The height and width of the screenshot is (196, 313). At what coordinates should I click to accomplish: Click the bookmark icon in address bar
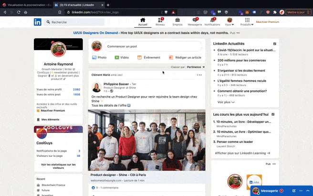point(60,12)
